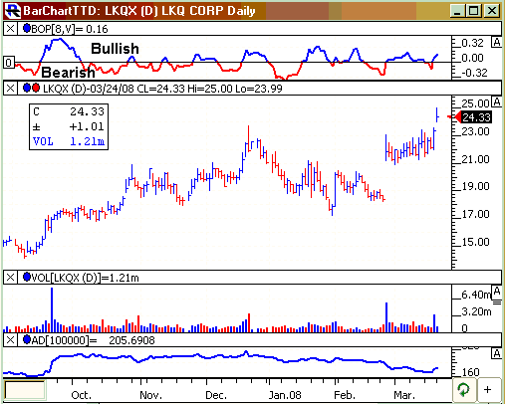Click the blue dot in LKQX (D) header
Viewport: 505px width, 404px height.
click(27, 88)
